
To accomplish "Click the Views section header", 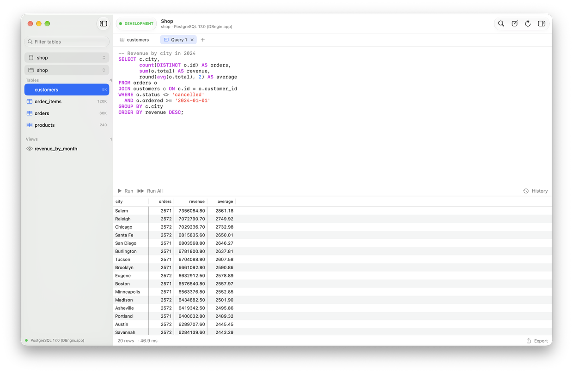I will 32,139.
